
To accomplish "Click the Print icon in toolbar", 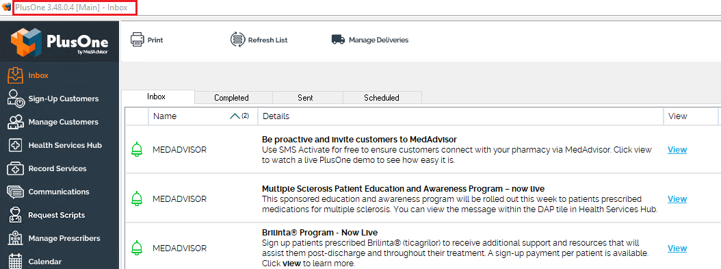I will pos(137,40).
